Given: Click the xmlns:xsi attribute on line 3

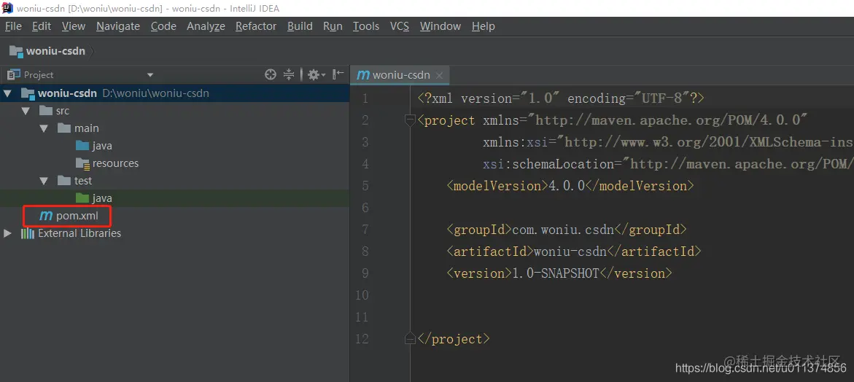Looking at the screenshot, I should [x=668, y=143].
